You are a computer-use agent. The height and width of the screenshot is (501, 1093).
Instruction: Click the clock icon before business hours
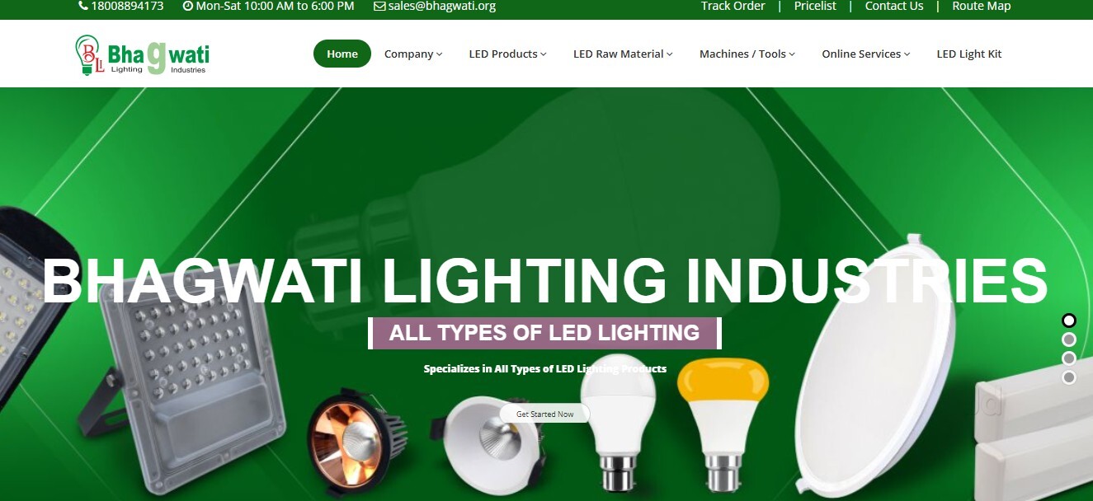point(187,6)
